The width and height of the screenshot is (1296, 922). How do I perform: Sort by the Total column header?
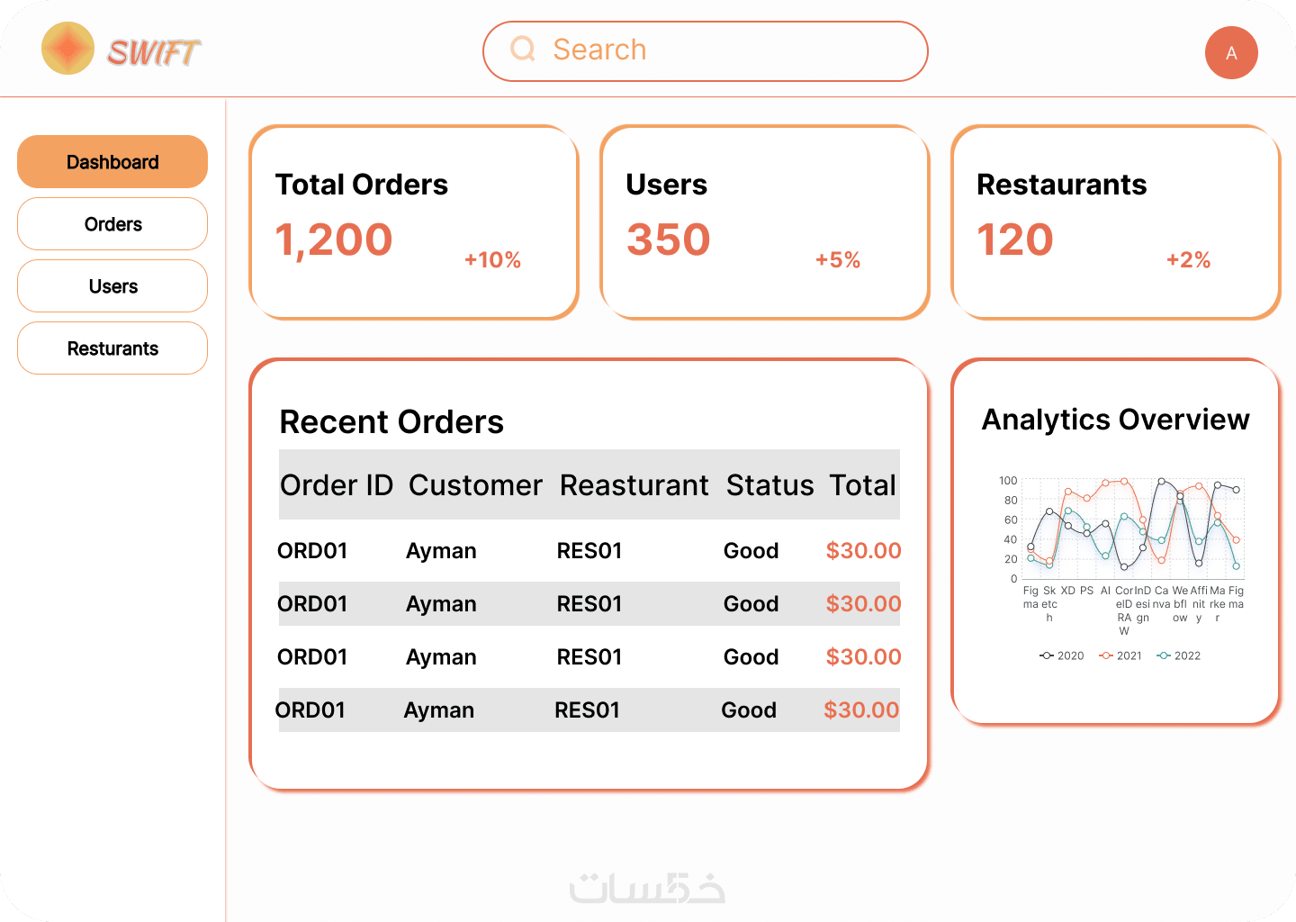(862, 485)
